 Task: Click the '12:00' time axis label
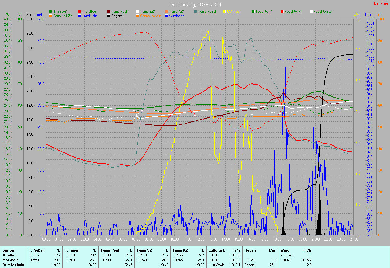pyautogui.click(x=200, y=239)
